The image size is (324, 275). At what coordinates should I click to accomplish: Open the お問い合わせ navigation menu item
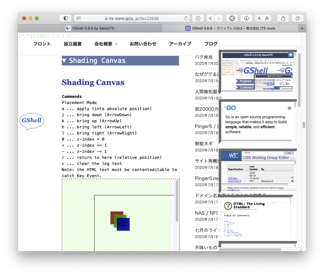[143, 44]
